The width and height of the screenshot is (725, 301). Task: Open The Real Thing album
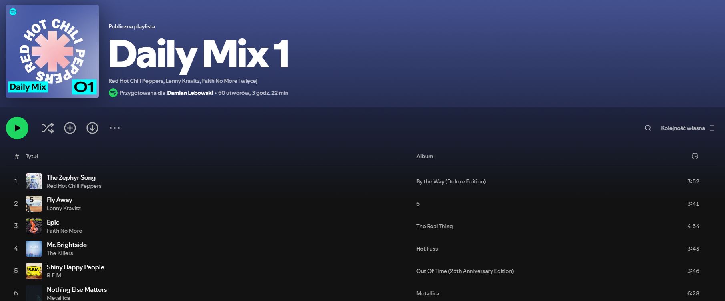coord(434,226)
